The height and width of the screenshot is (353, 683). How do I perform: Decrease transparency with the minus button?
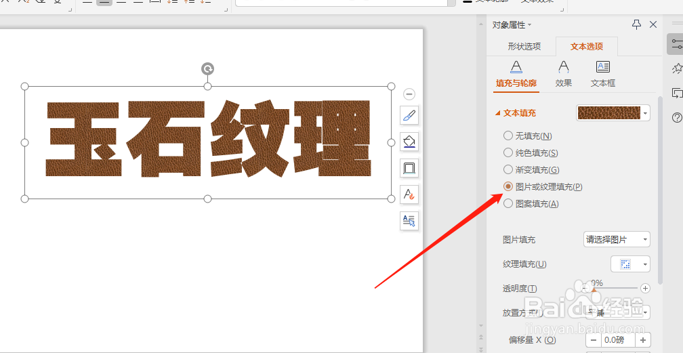(585, 289)
